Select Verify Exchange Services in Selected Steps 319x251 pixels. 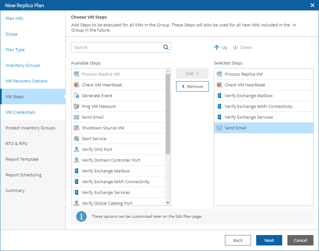click(x=249, y=117)
